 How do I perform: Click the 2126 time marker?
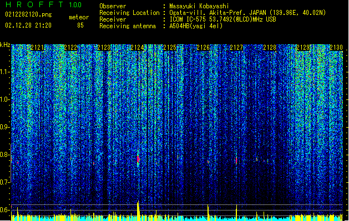(x=203, y=48)
